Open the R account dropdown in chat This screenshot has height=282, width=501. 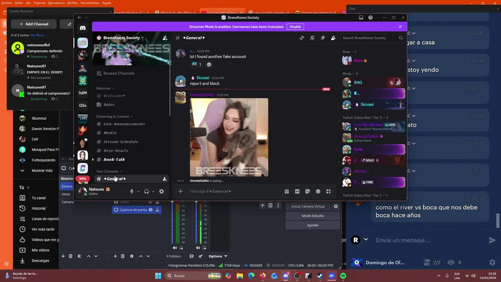pyautogui.click(x=366, y=239)
